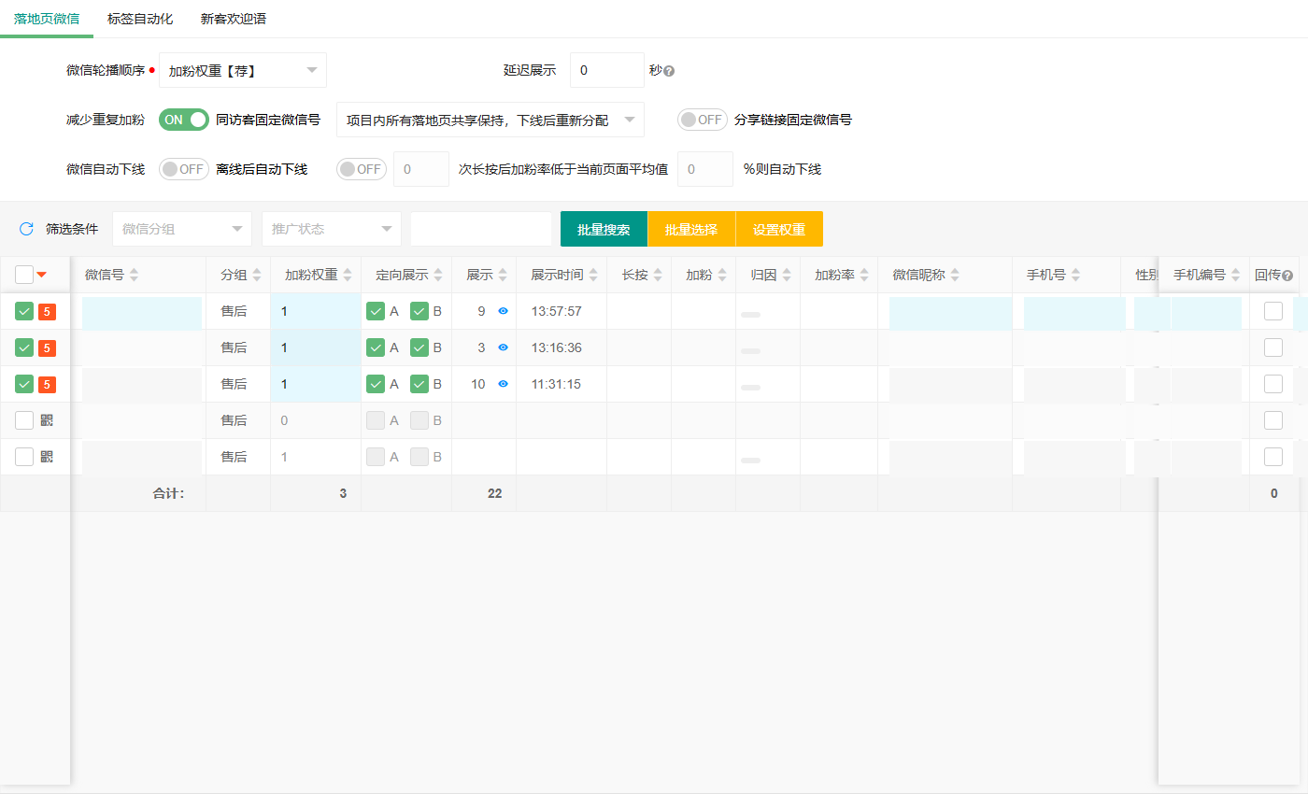Toggle 分享链接固定微信号 switch
Image resolution: width=1308 pixels, height=794 pixels.
[x=703, y=120]
